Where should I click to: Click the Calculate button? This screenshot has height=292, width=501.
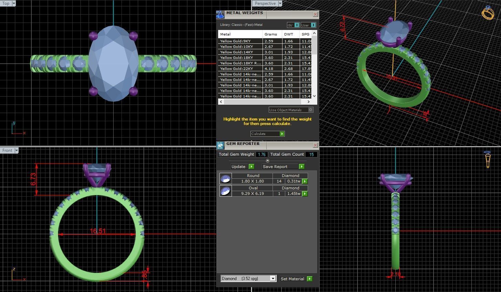(268, 134)
